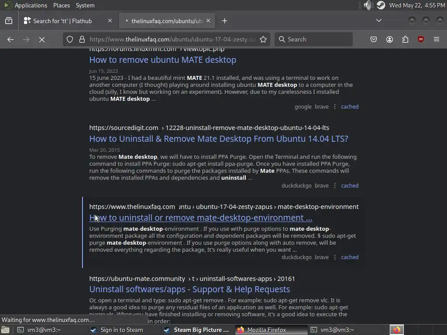This screenshot has width=447, height=335.
Task: Stop loading the current page
Action: (x=42, y=39)
